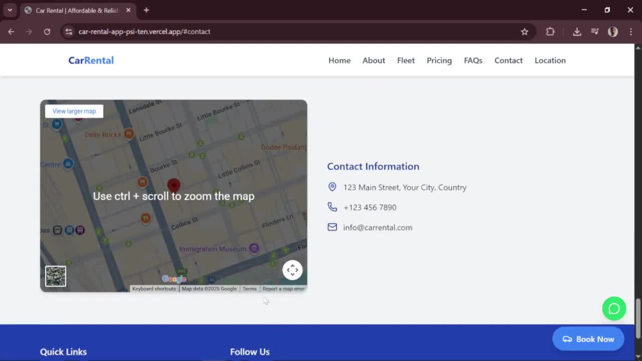Viewport: 642px width, 361px height.
Task: Click the Google logo on the map
Action: (174, 279)
